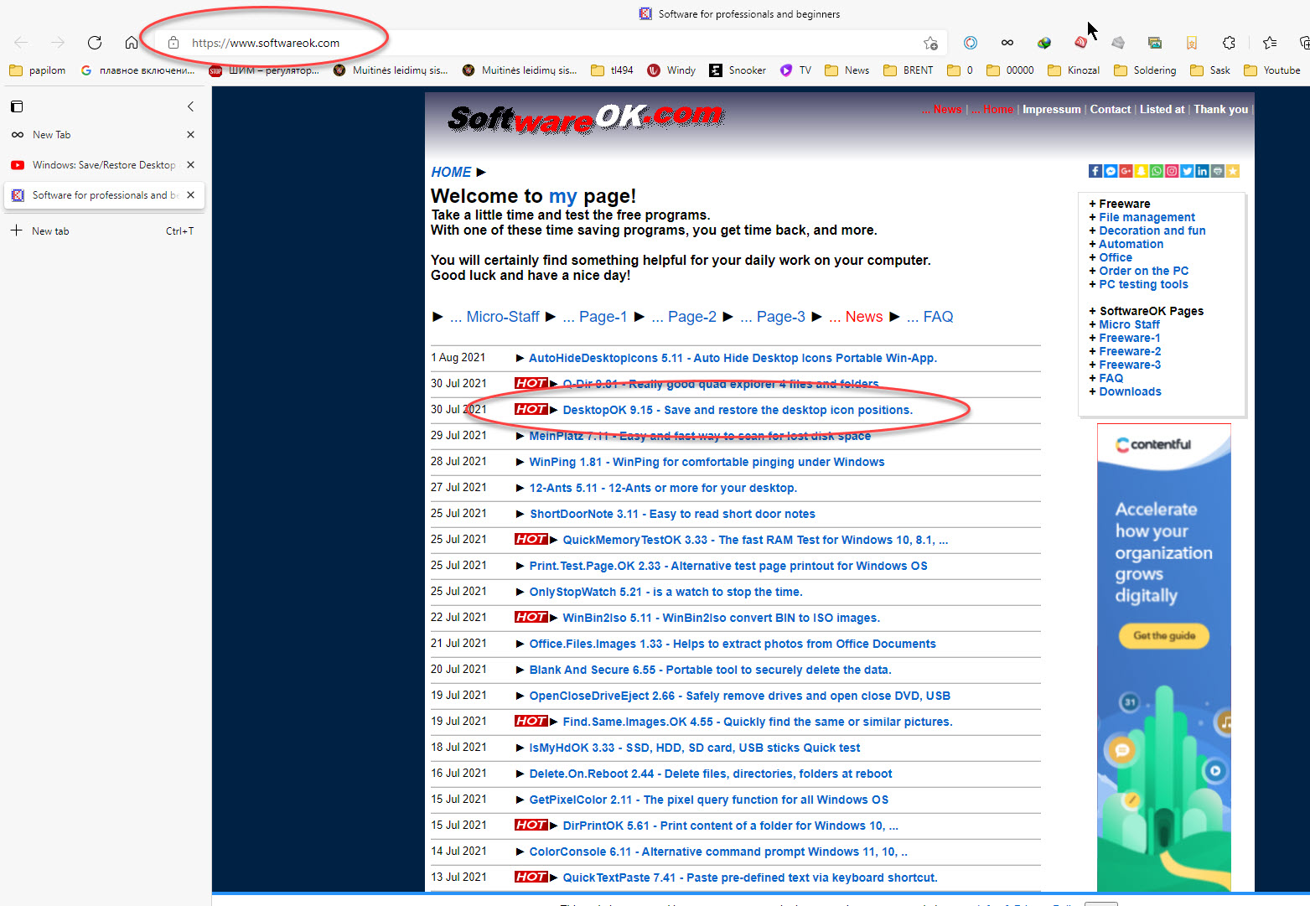Click the browser Refresh button
The image size is (1310, 906).
[95, 43]
